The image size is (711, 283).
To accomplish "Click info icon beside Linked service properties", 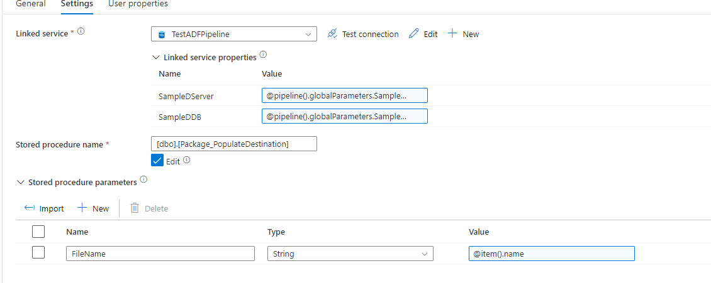I will tap(263, 55).
